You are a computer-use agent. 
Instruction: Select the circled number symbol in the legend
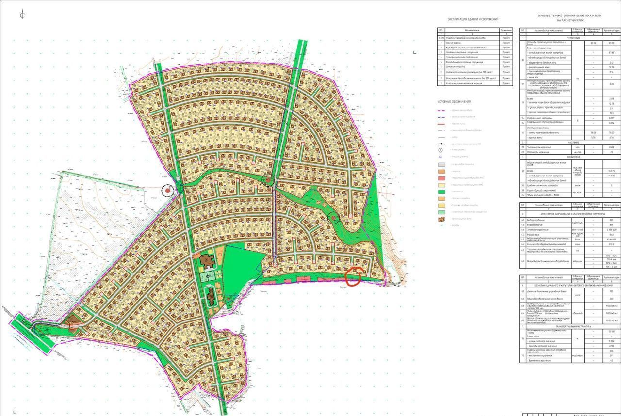[441, 150]
